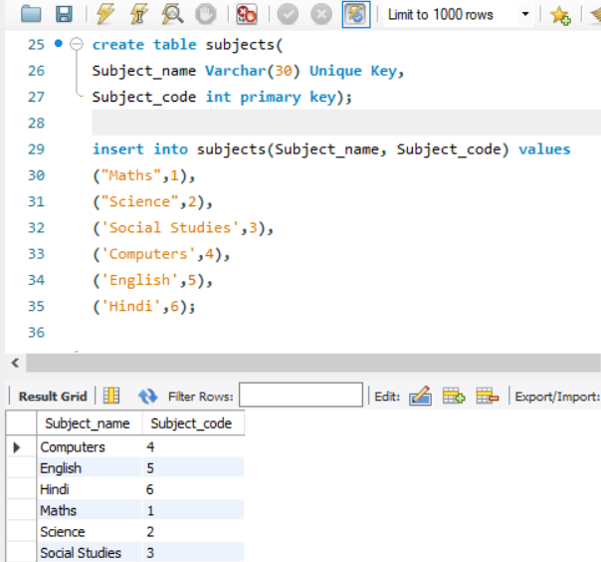Add snippet with star plus icon
This screenshot has height=562, width=601.
pos(560,15)
